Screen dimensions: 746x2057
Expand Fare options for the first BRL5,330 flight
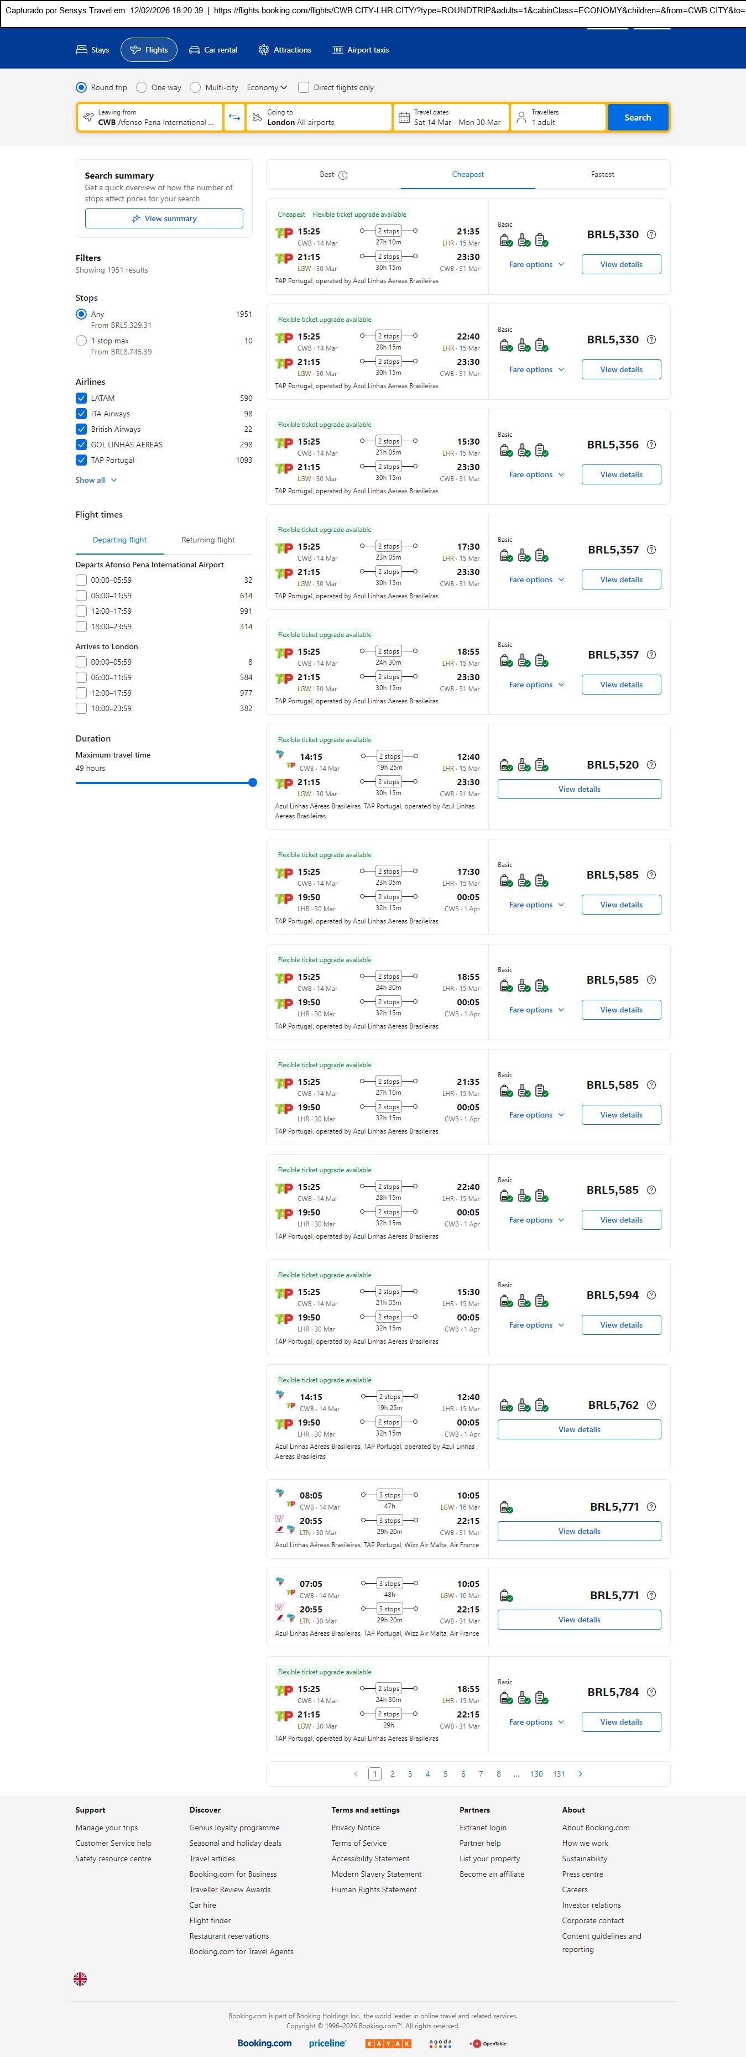(536, 264)
